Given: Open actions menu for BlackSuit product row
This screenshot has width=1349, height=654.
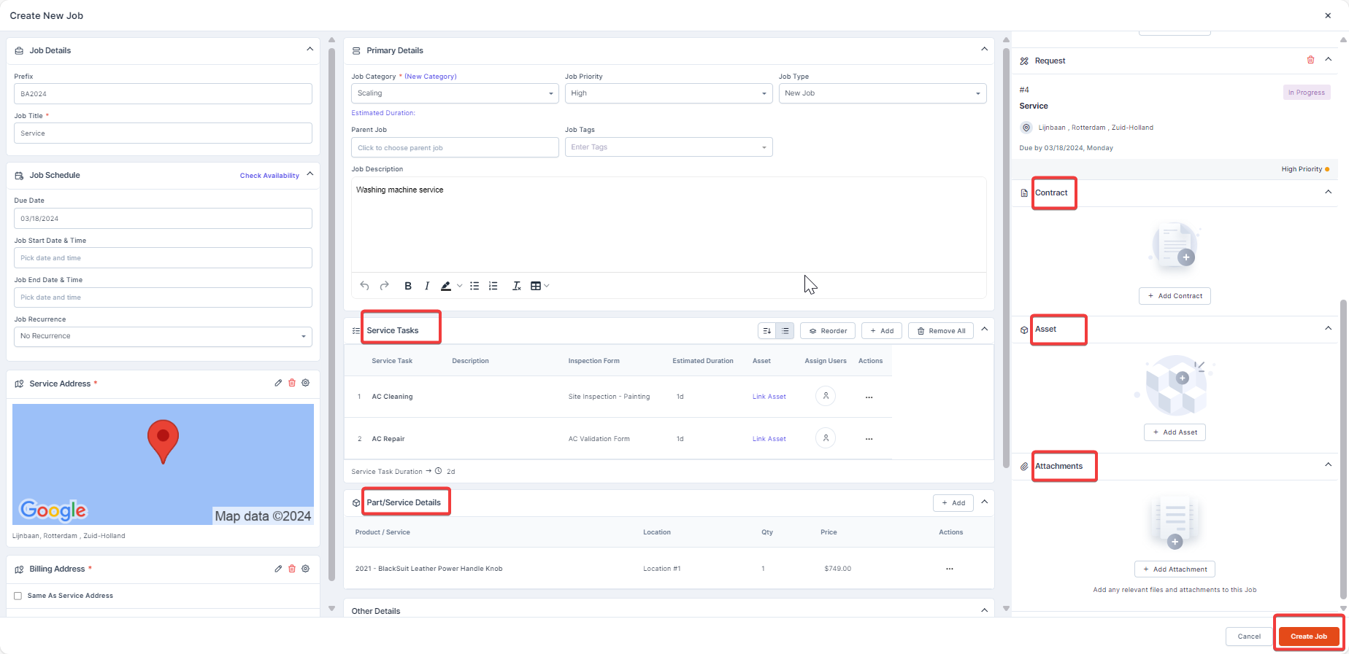Looking at the screenshot, I should [x=949, y=569].
